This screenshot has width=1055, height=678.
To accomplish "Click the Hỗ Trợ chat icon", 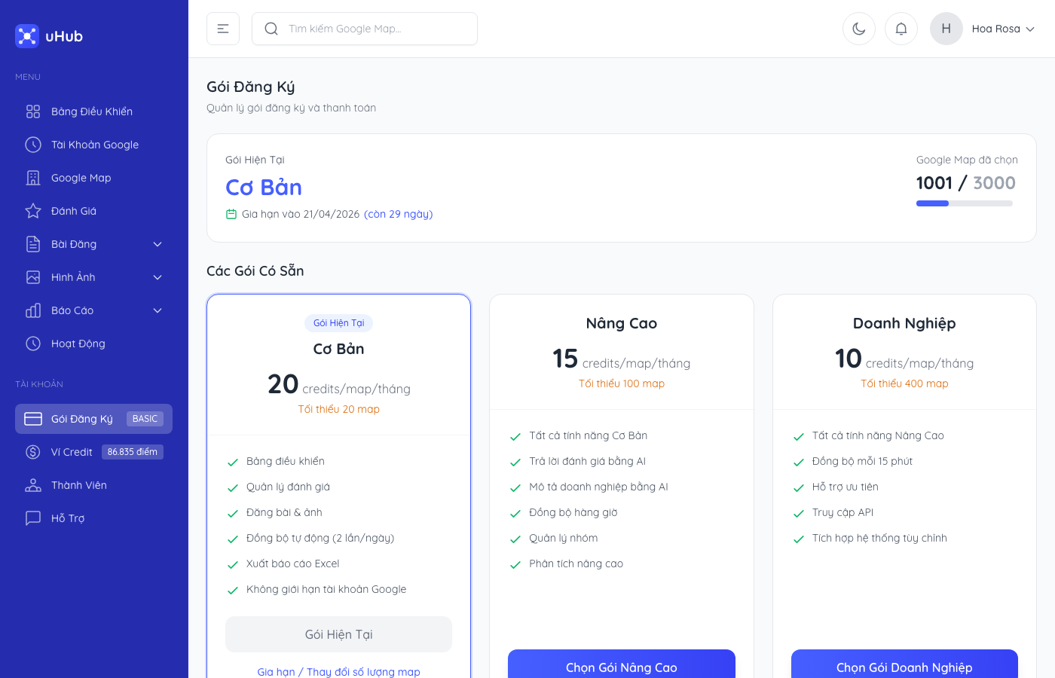I will pos(33,518).
